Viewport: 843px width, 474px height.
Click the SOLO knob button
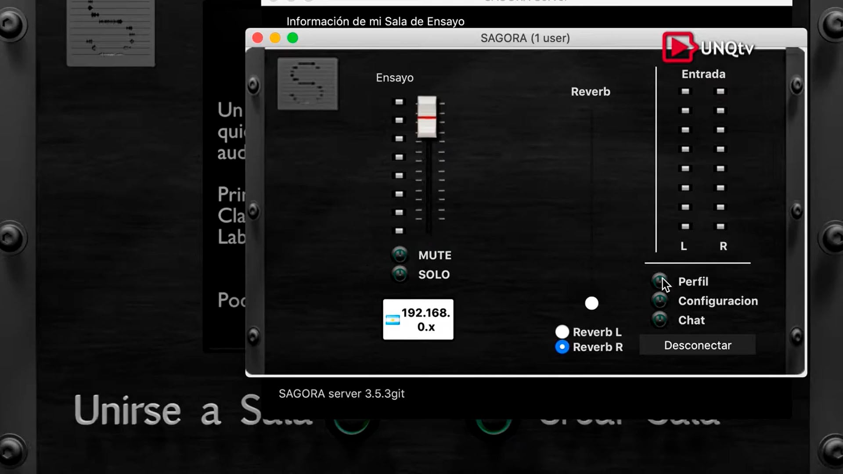pyautogui.click(x=400, y=274)
